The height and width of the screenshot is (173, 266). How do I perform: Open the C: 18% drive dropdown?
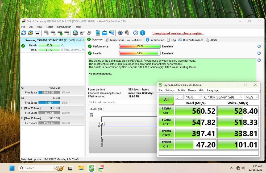[x=223, y=97]
